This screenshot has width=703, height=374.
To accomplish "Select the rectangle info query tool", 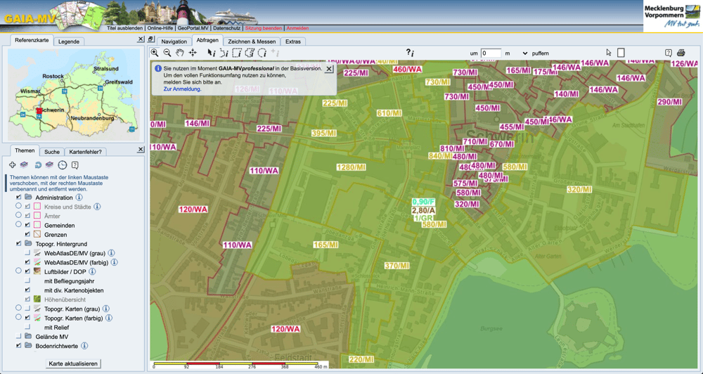I will tap(237, 53).
